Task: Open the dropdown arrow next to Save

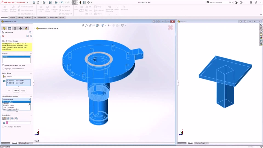Action: [x=53, y=2]
